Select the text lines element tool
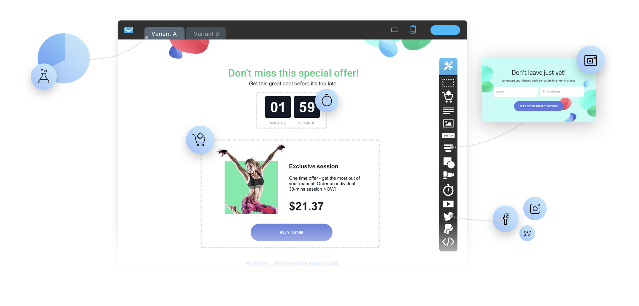 pyautogui.click(x=448, y=111)
